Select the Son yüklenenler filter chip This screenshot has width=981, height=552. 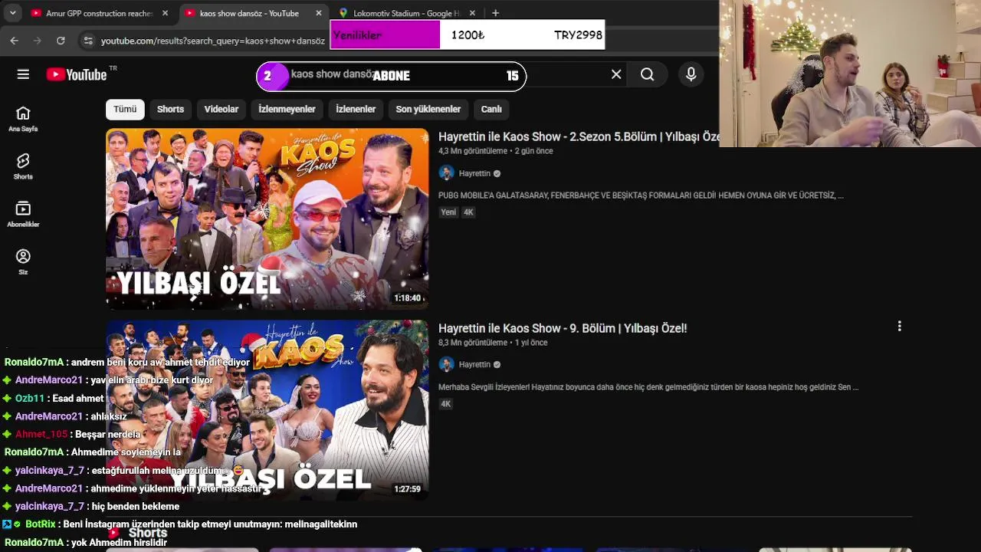pyautogui.click(x=428, y=109)
